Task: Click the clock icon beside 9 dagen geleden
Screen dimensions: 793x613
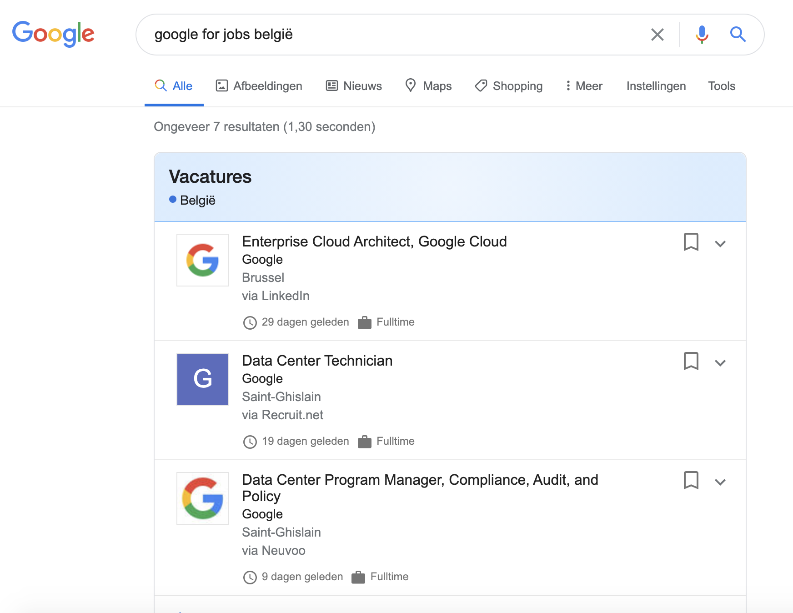Action: [x=250, y=577]
